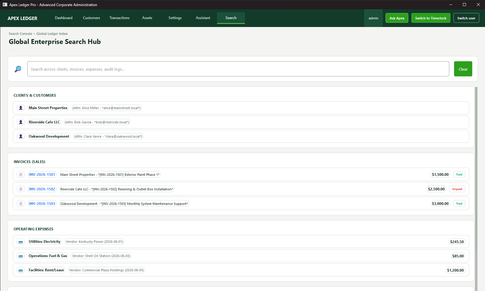The width and height of the screenshot is (485, 291).
Task: Click person icon for Oakwood Development
Action: (x=21, y=136)
